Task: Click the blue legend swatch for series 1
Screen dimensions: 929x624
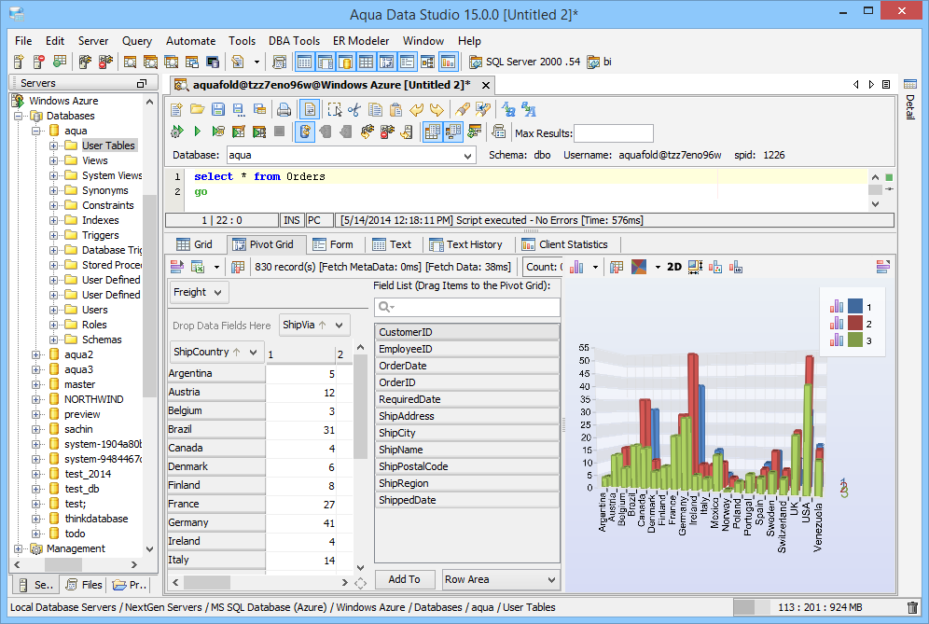Action: [855, 306]
